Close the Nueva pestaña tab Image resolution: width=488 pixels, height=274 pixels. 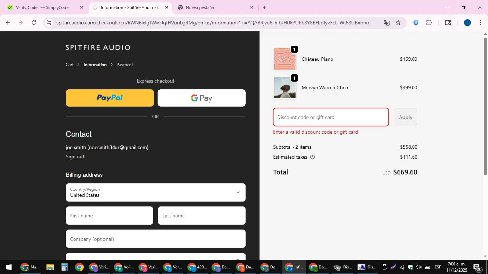pyautogui.click(x=251, y=7)
